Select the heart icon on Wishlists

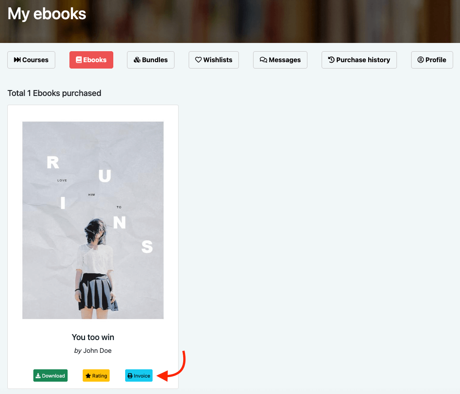click(x=198, y=59)
